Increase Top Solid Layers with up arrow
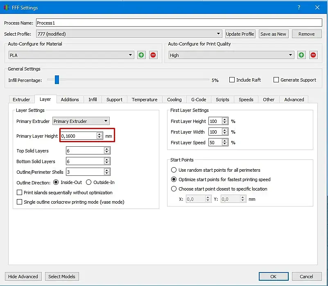328x286 pixels. pos(107,149)
